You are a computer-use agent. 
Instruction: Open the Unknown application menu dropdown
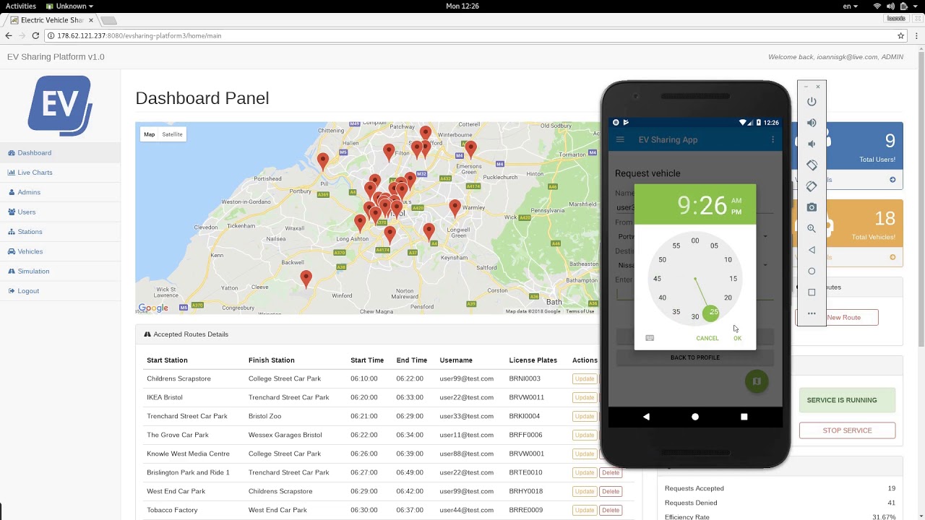click(70, 6)
